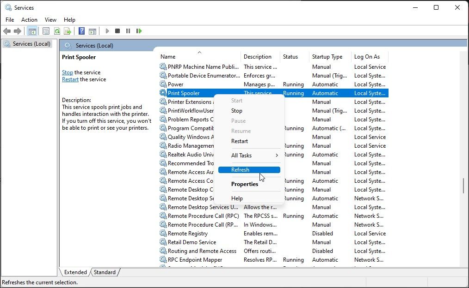Click the Properties toolbar icon
Image resolution: width=469 pixels, height=288 pixels.
46,31
